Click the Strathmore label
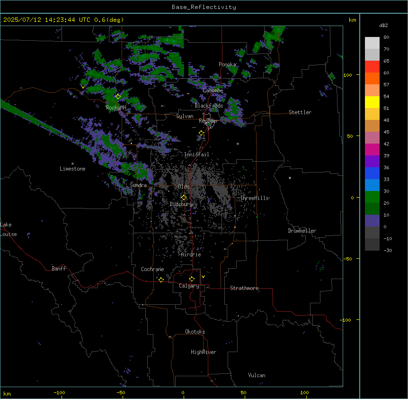Viewport: 408px width, 399px height. tap(244, 288)
